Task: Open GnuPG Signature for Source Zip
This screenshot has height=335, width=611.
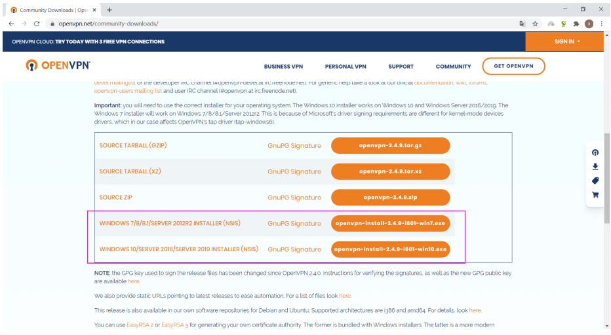Action: click(294, 198)
